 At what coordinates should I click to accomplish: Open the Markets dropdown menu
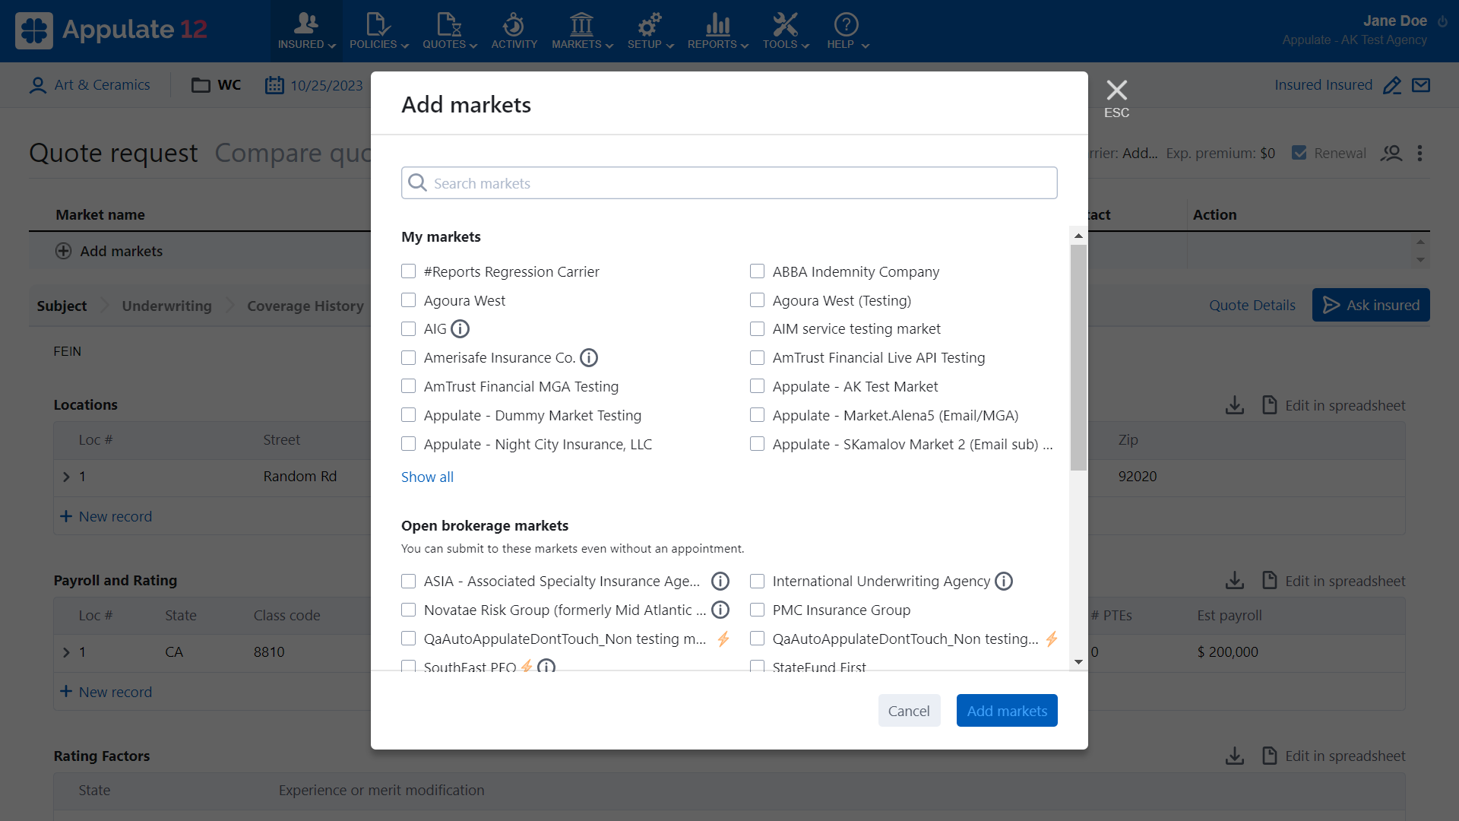pyautogui.click(x=582, y=31)
